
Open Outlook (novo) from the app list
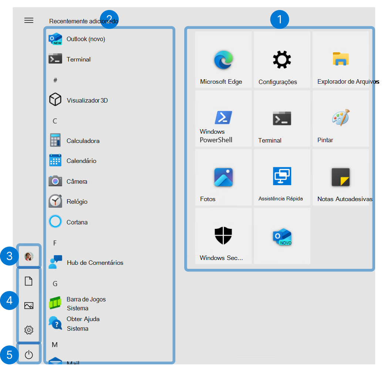tap(77, 39)
